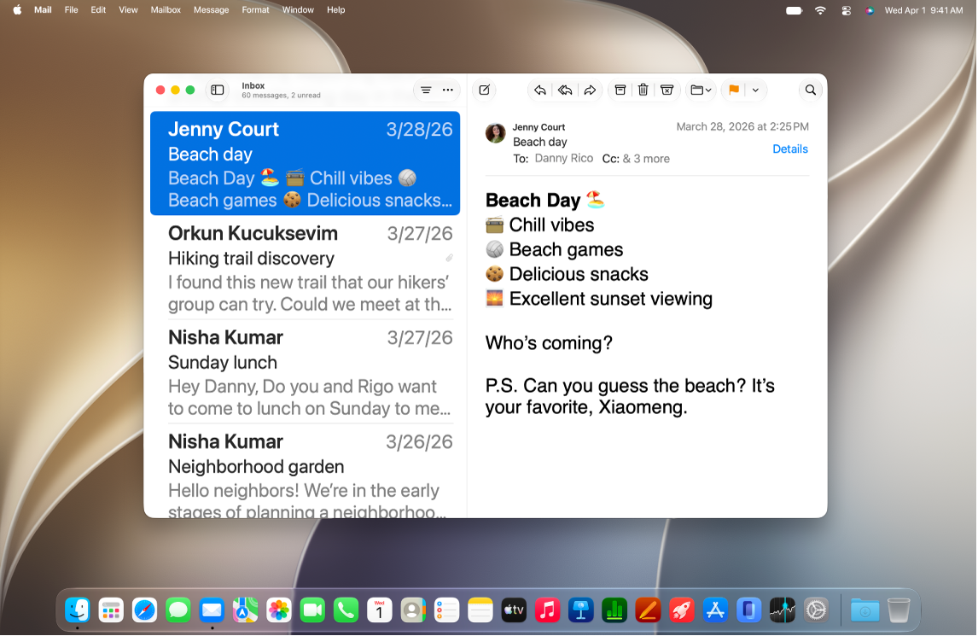
Task: Click Jenny Court's avatar photo
Action: pos(495,133)
